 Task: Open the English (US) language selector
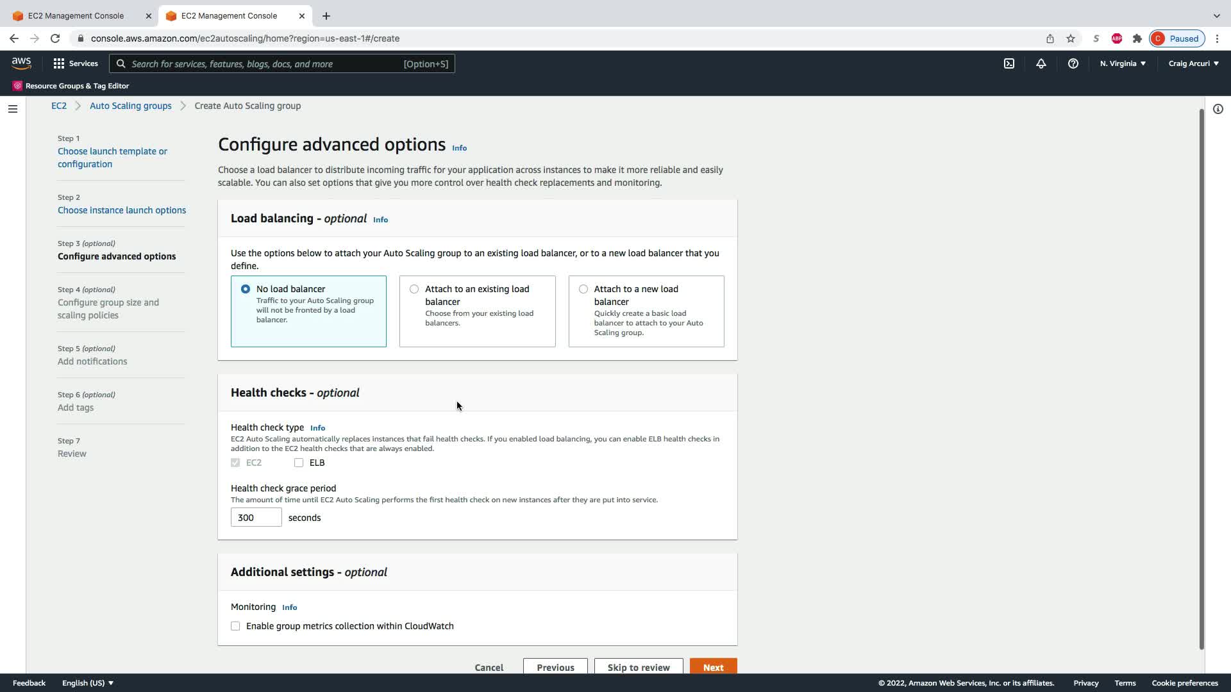click(x=87, y=683)
